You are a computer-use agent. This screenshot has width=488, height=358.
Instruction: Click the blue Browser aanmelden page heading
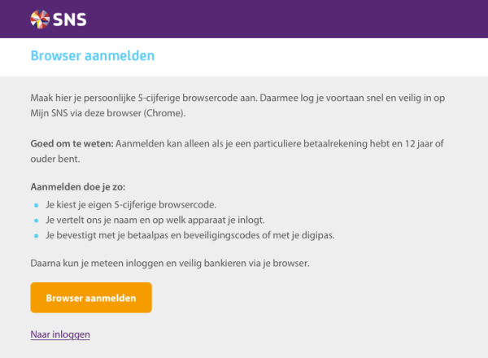pyautogui.click(x=93, y=55)
